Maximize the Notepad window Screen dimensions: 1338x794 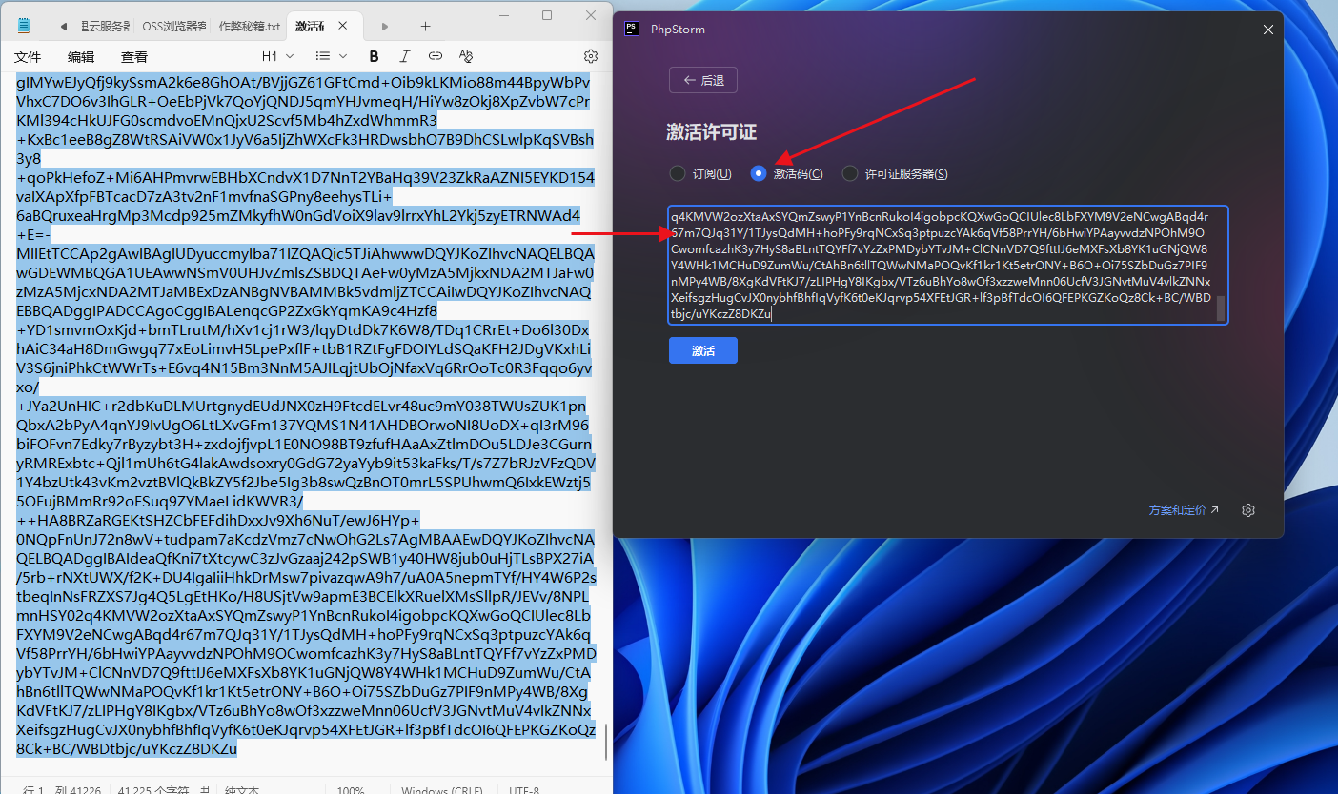click(x=547, y=15)
